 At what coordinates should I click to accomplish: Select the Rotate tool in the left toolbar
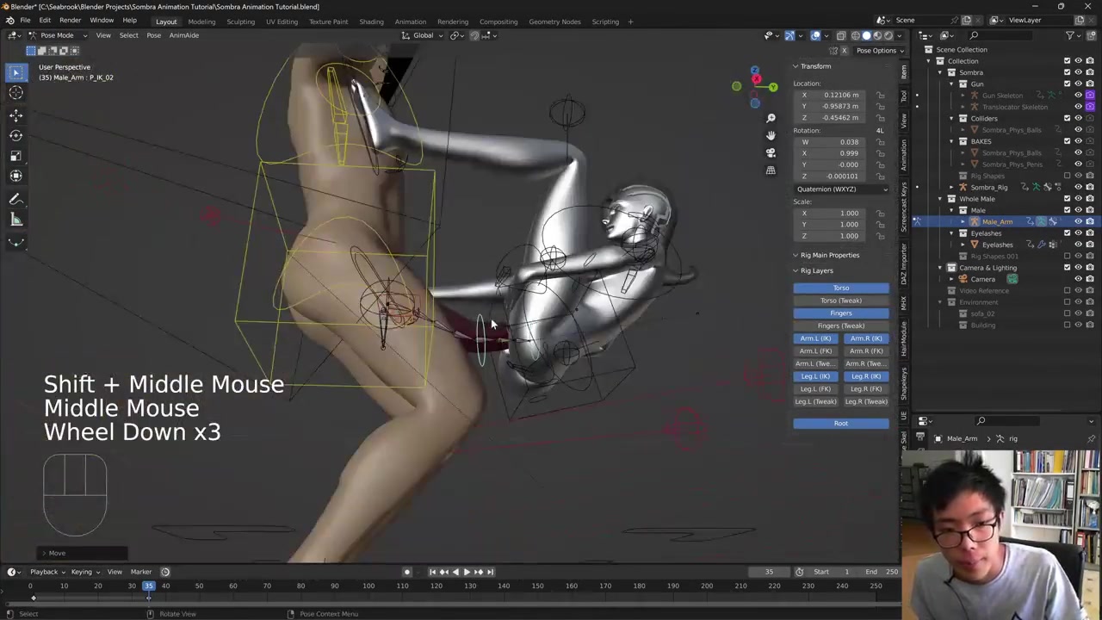(x=15, y=135)
